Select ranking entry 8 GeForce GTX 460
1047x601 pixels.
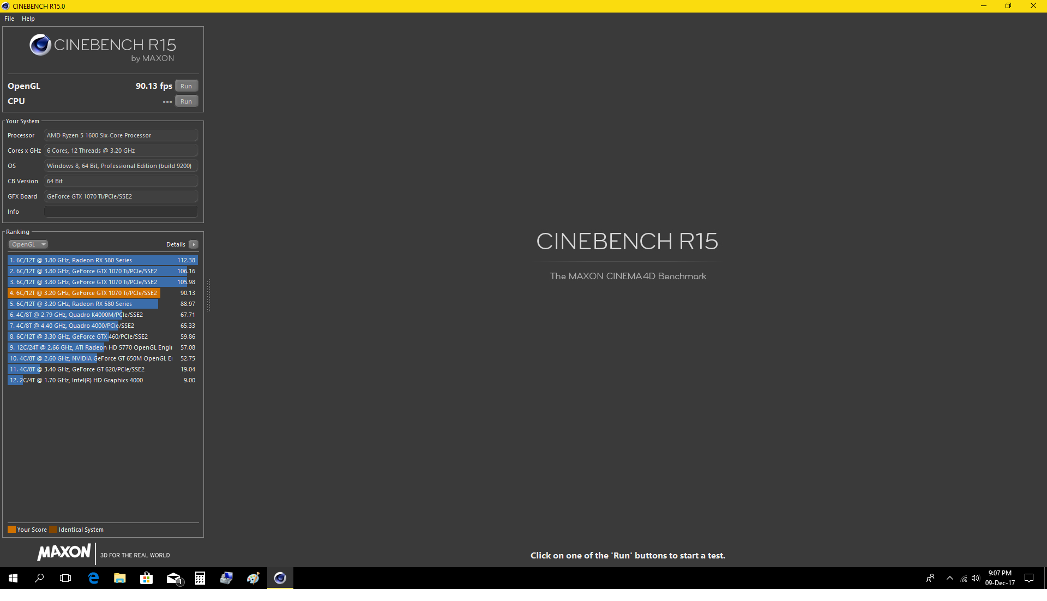tap(103, 336)
